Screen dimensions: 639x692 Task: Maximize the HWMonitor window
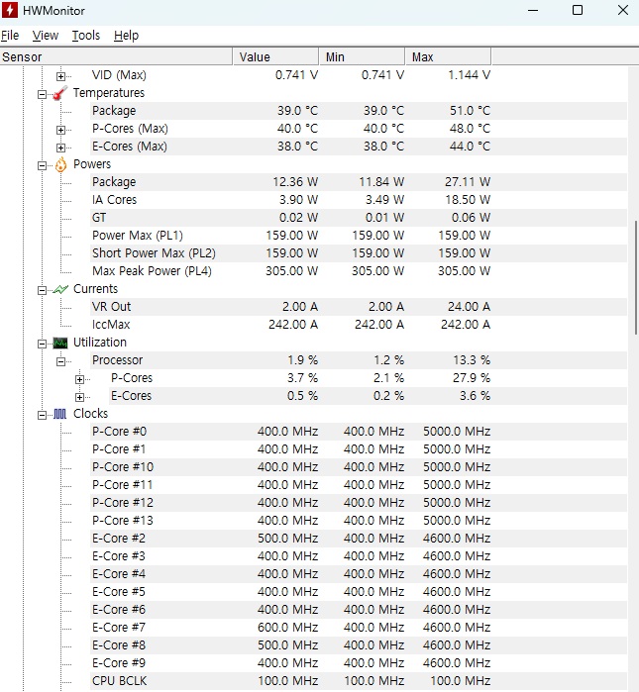pos(578,10)
